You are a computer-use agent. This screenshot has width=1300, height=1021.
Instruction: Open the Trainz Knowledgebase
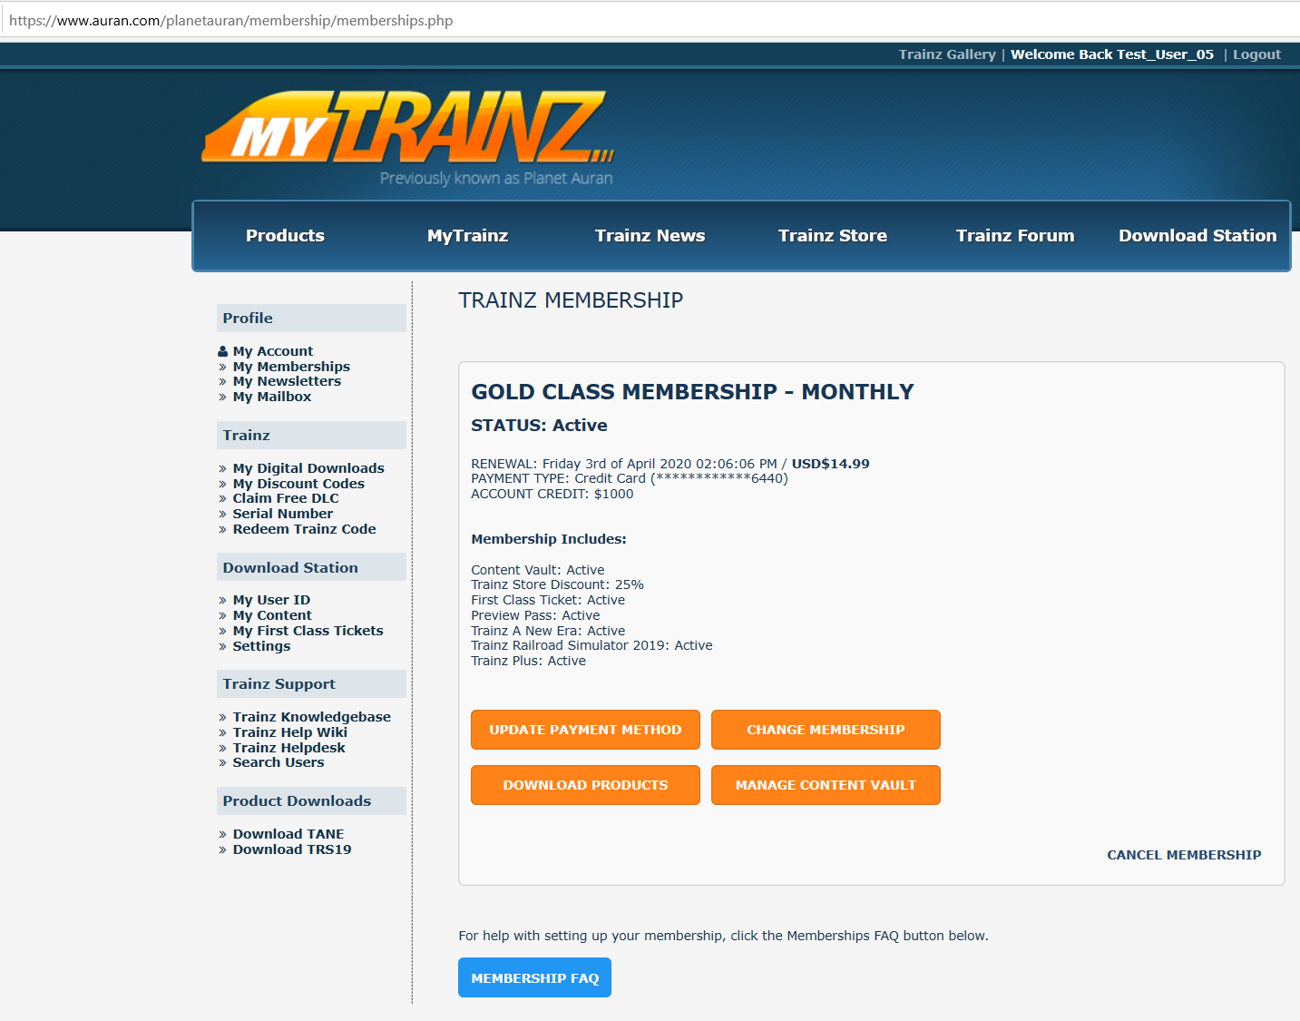click(x=311, y=717)
